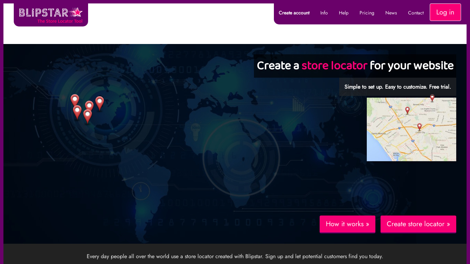View the Pricing page
The height and width of the screenshot is (264, 470).
coord(367,13)
